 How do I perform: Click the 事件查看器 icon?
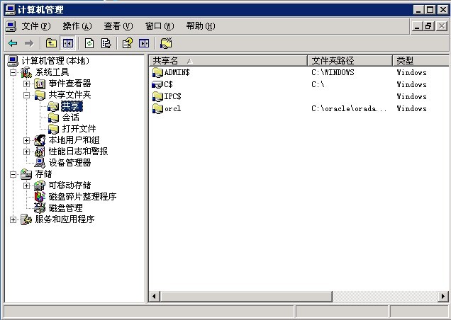tap(40, 84)
